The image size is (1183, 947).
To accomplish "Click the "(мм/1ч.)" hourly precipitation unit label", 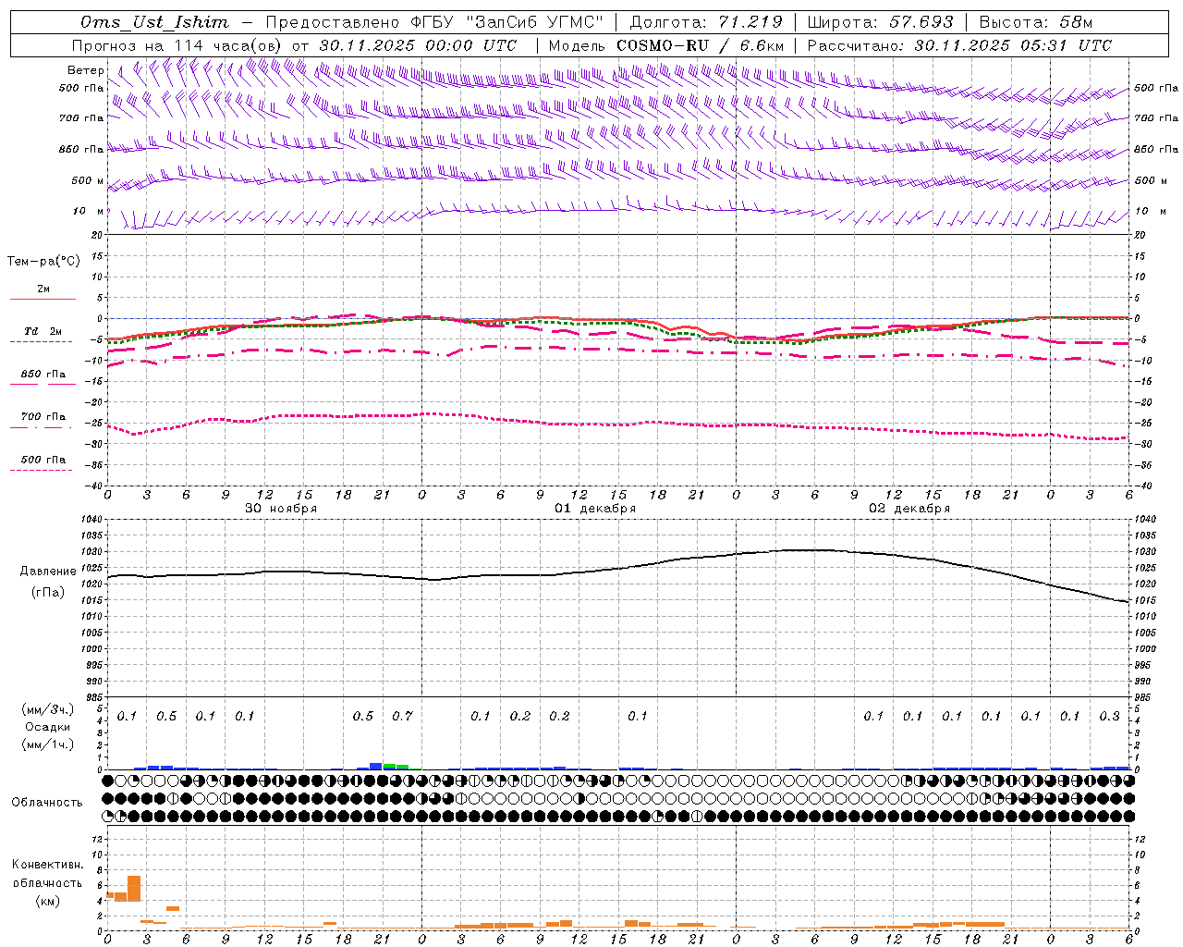I will pos(48,744).
